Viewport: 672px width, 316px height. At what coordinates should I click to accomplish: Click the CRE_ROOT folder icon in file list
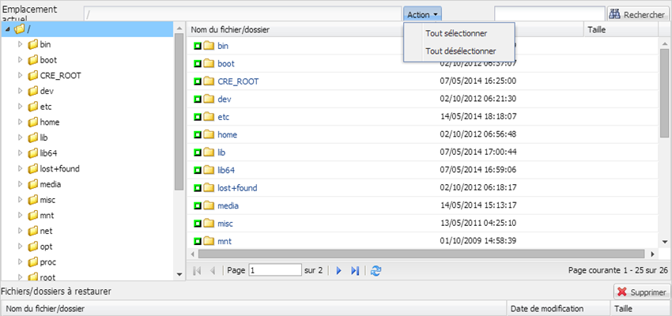(x=209, y=81)
